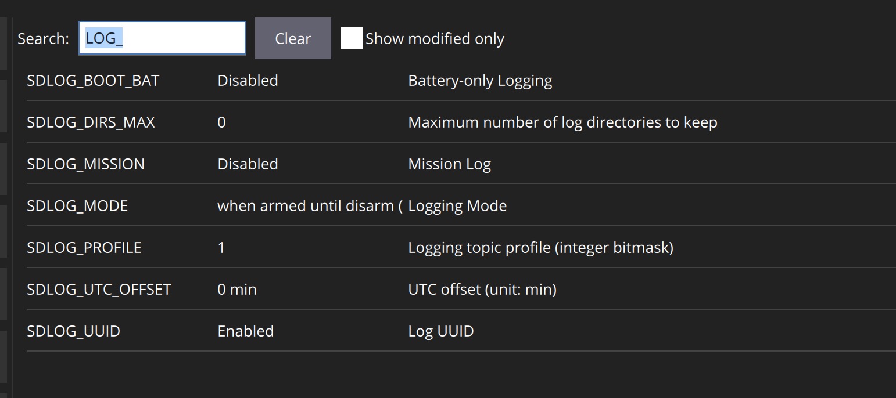
Task: Click the 0 value for SDLOG_DIRS_MAX
Action: click(221, 122)
